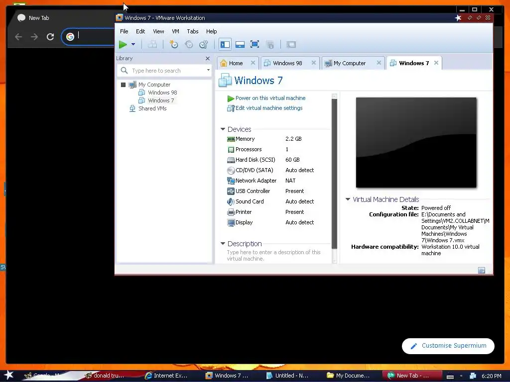
Task: Collapse the Virtual Machine Details section
Action: 348,199
